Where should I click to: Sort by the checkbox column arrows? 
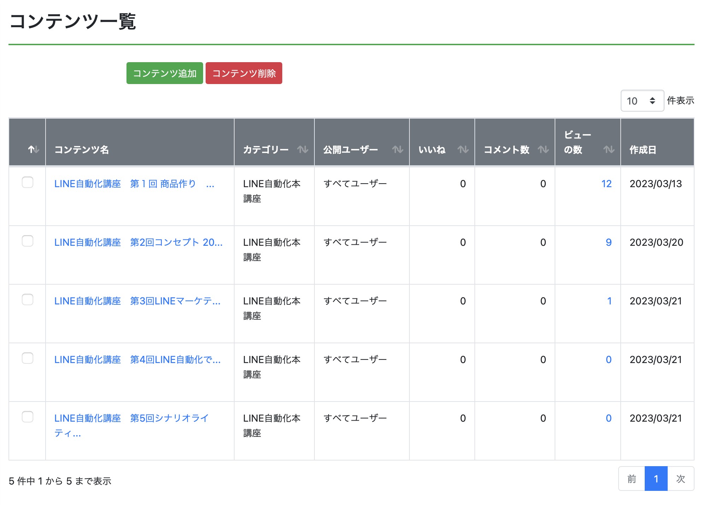click(x=34, y=149)
